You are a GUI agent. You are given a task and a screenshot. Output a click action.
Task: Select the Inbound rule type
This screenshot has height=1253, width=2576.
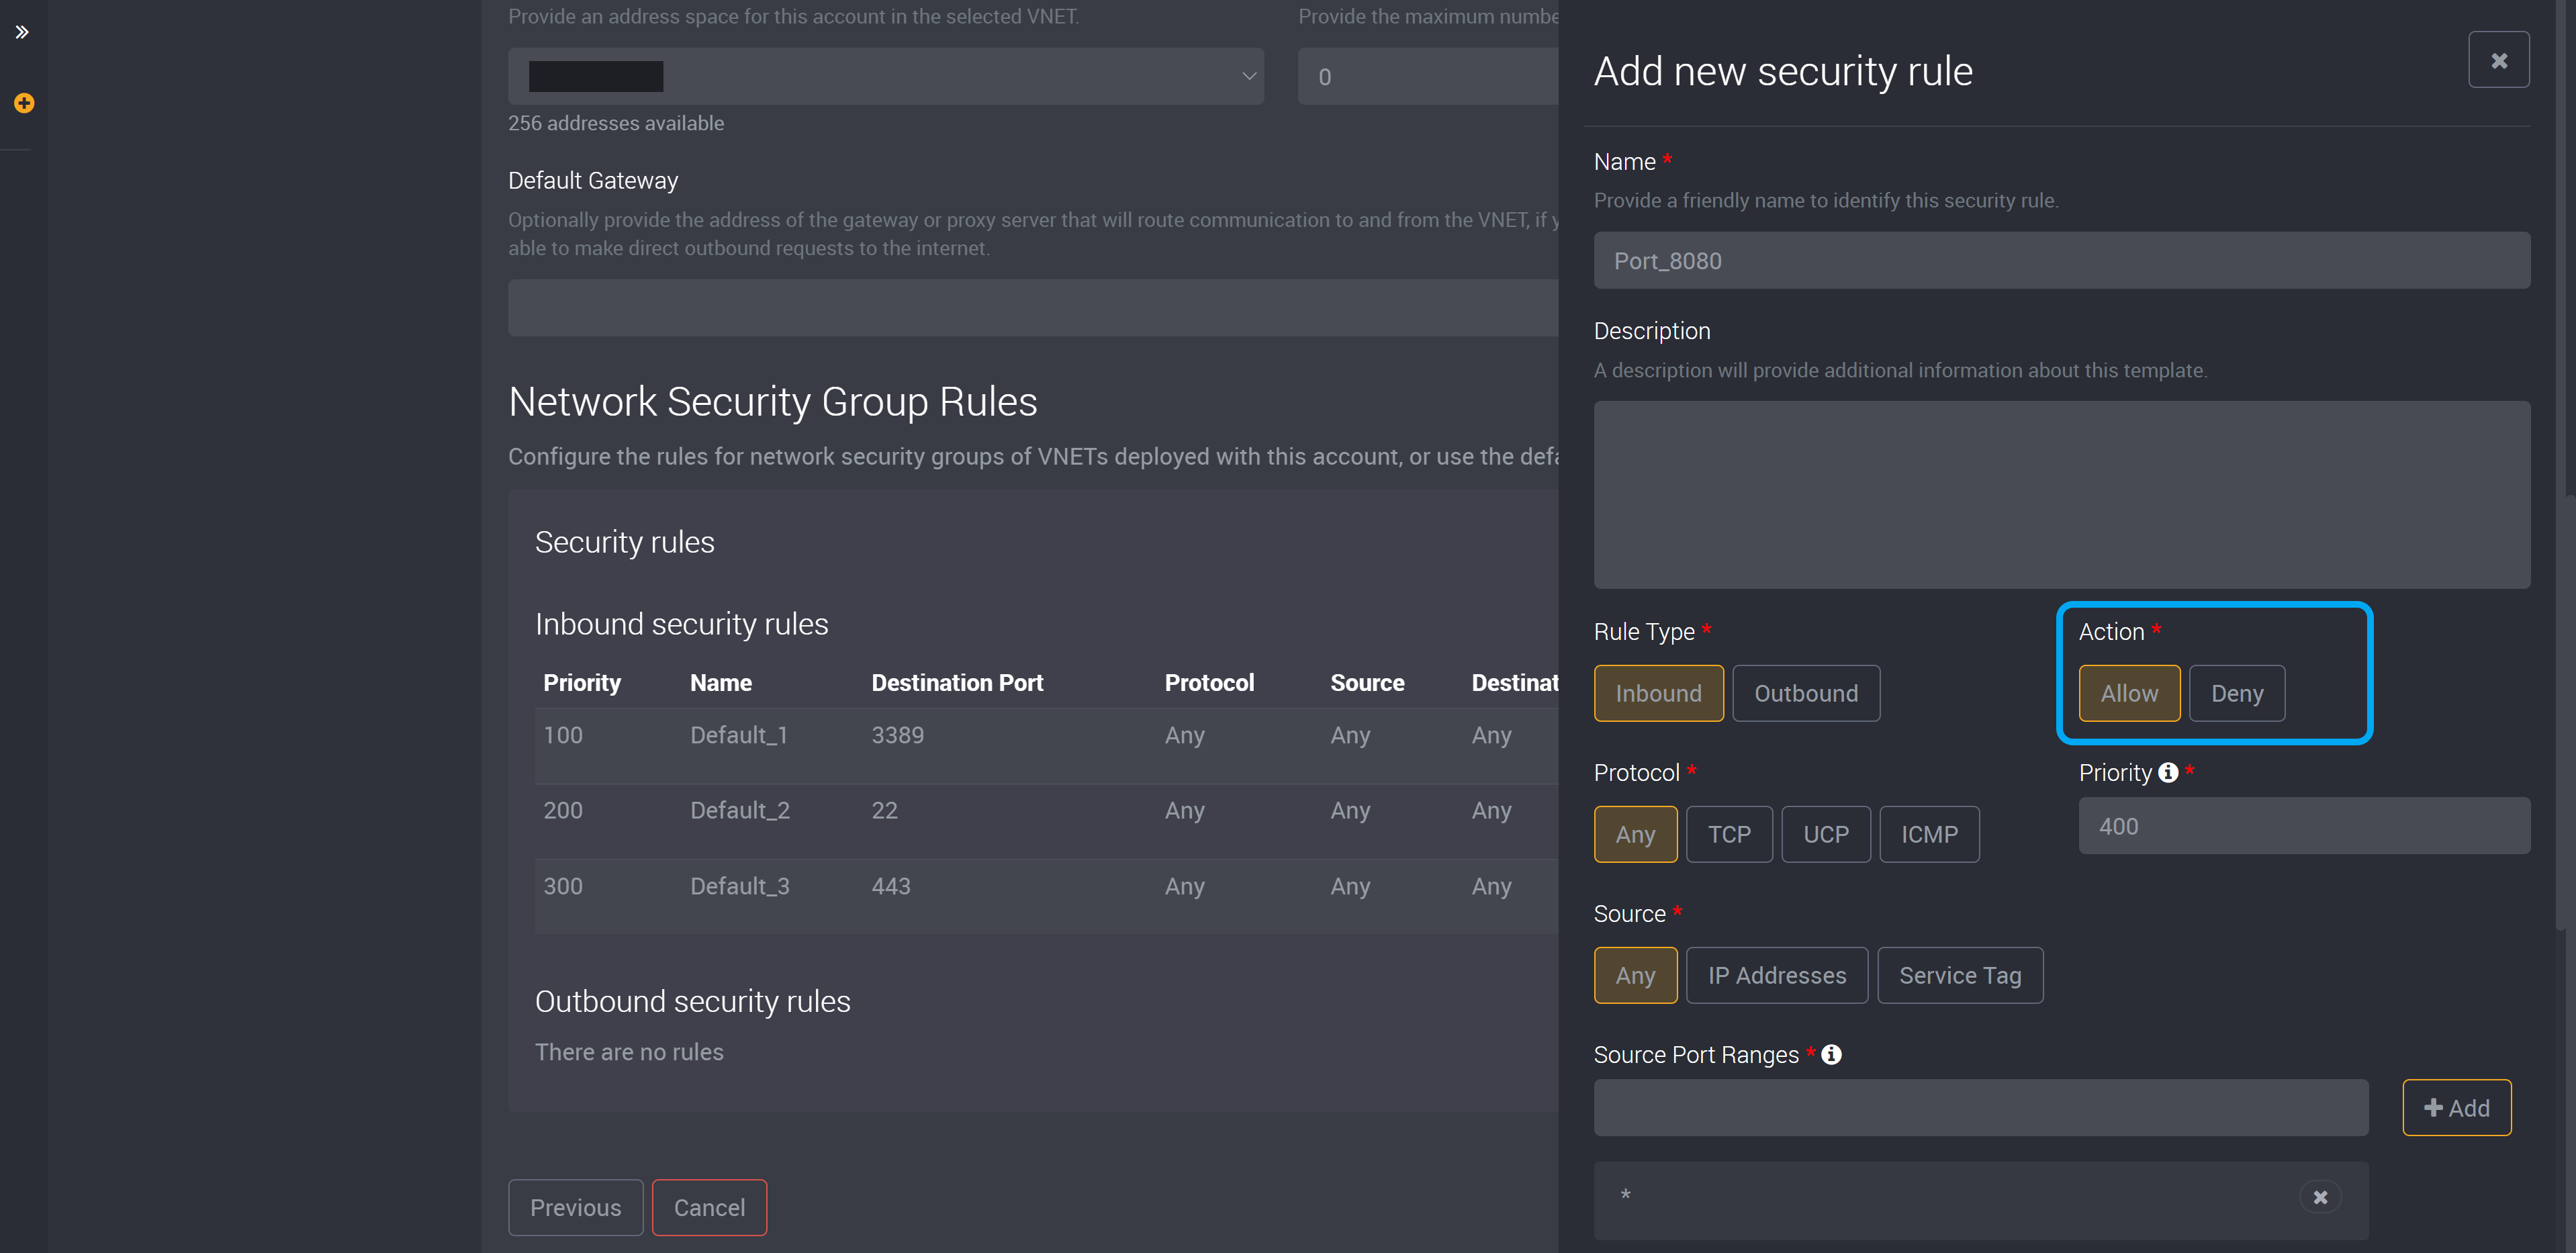coord(1658,693)
